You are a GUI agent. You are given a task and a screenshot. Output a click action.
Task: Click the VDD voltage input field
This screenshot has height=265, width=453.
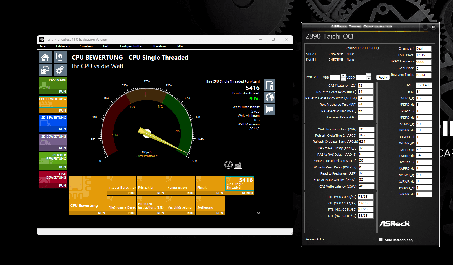[335, 77]
